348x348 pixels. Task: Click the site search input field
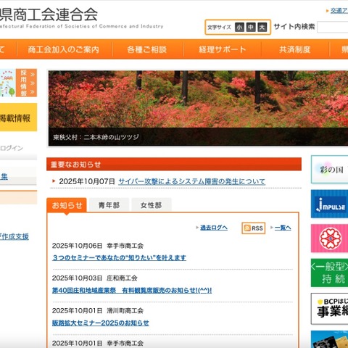click(x=333, y=27)
